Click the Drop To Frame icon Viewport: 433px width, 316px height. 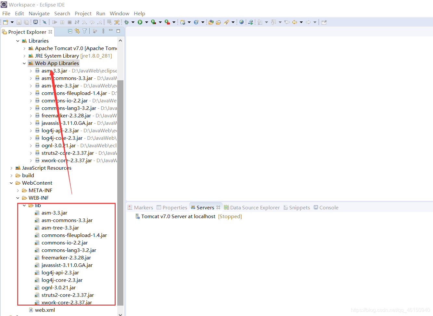(x=109, y=22)
